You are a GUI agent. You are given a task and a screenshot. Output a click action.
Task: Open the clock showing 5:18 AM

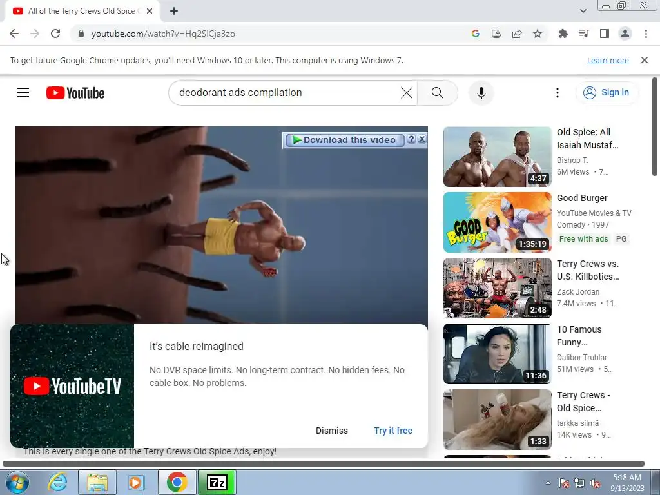(627, 483)
